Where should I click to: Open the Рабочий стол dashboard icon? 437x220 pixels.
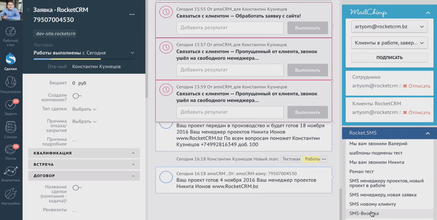(11, 37)
